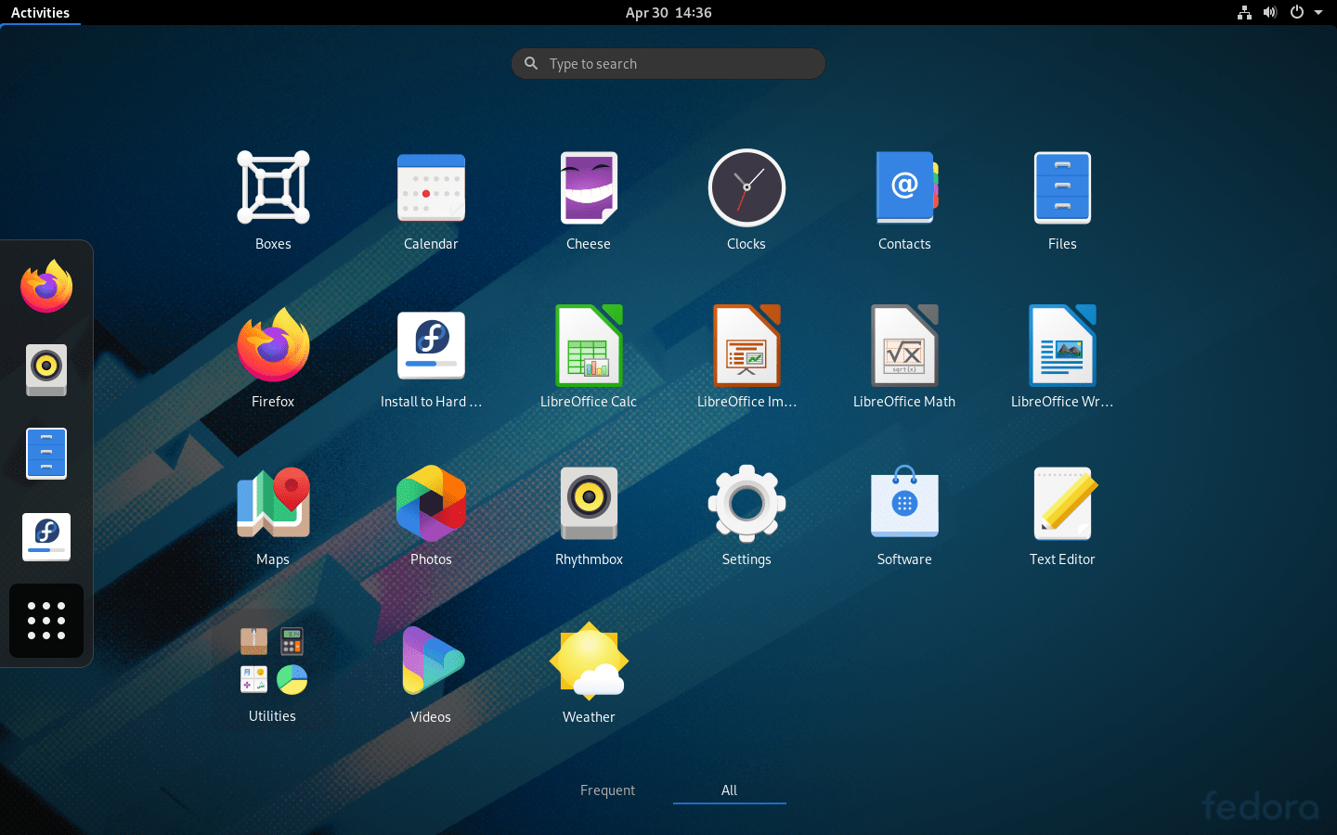Start Install to Hard Drive app
This screenshot has width=1337, height=835.
pos(431,346)
